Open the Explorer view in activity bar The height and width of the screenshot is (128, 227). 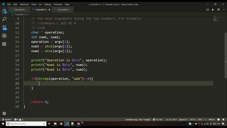[4, 11]
